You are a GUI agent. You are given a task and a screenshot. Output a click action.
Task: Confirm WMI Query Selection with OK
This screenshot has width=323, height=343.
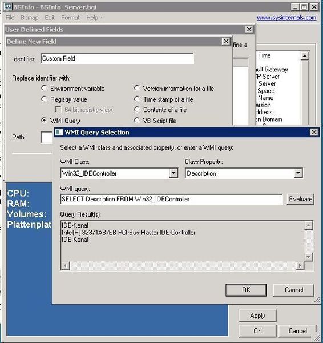coord(246,290)
